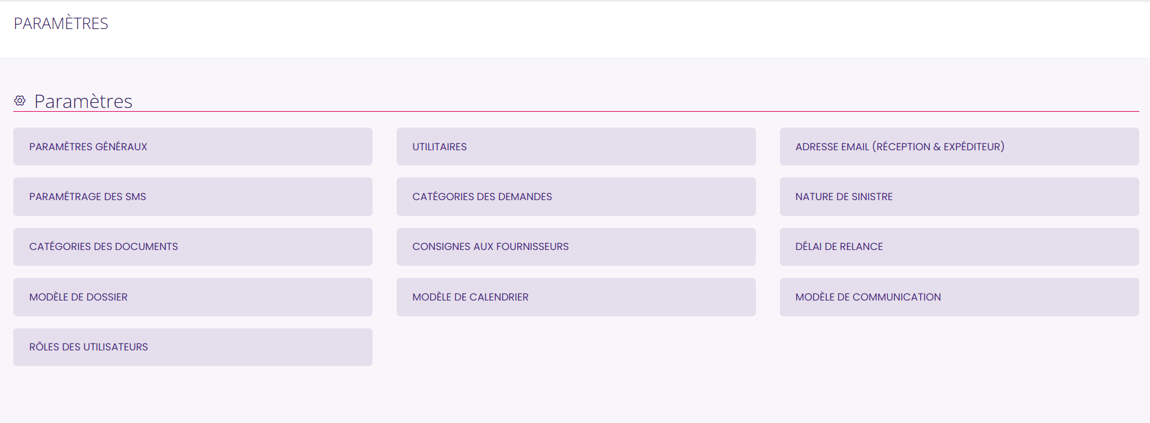Click the PARAMÈTRES page title
The image size is (1150, 423).
[x=61, y=23]
